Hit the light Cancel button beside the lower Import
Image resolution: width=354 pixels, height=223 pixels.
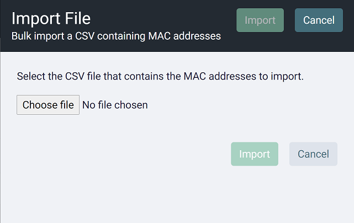[x=313, y=154]
